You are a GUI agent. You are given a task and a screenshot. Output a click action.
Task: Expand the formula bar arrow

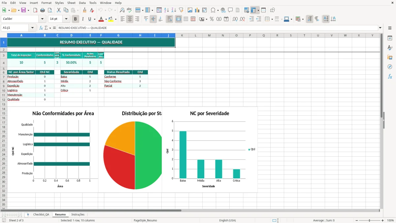tap(380, 28)
